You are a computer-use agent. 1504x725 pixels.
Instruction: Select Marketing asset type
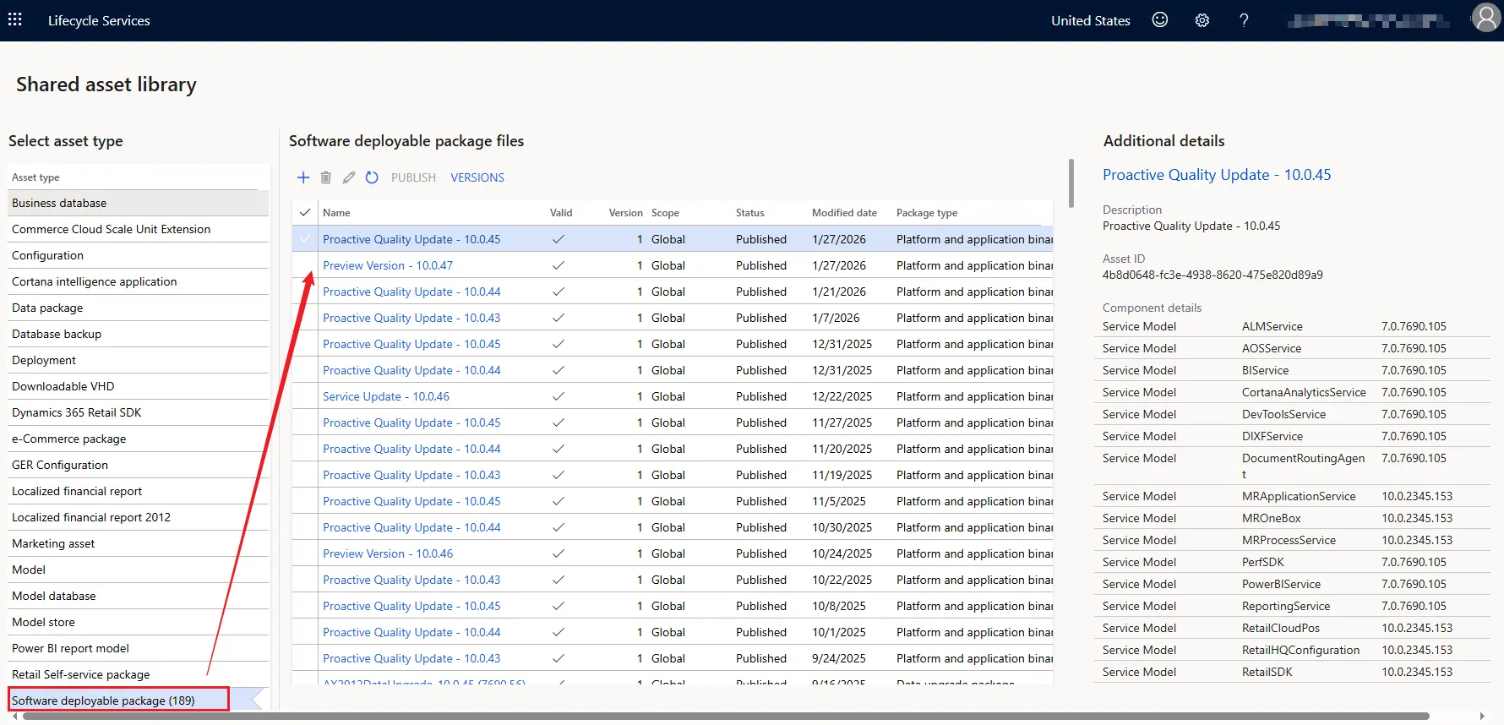click(139, 543)
